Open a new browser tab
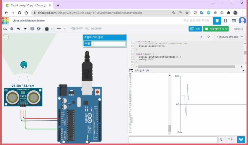This screenshot has width=248, height=145. pyautogui.click(x=58, y=5)
